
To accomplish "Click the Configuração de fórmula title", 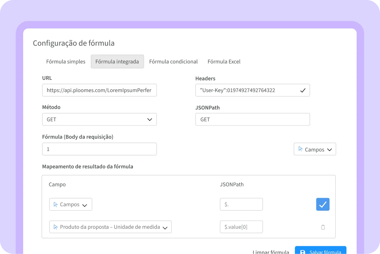I will [74, 43].
